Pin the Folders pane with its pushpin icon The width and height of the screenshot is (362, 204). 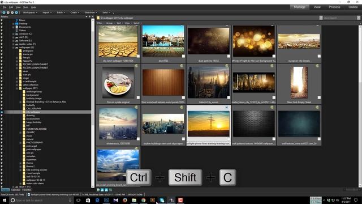pos(89,16)
